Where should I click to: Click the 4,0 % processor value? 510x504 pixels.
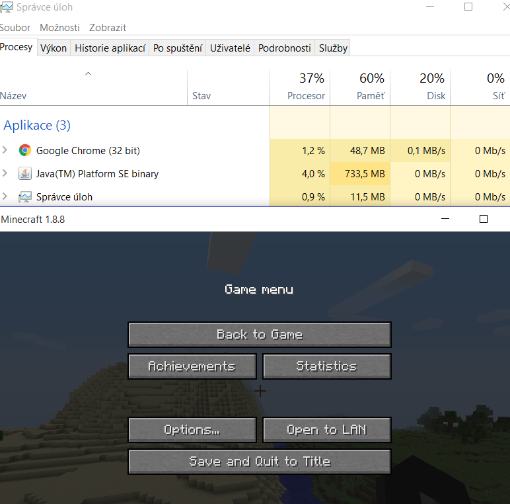click(x=313, y=173)
